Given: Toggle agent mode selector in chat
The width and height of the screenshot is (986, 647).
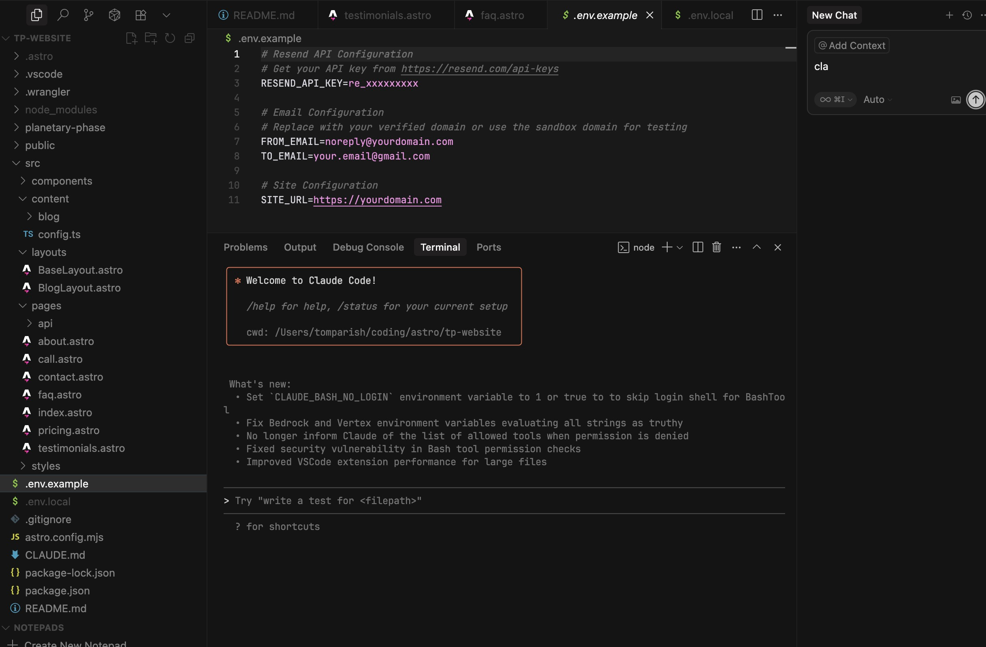Looking at the screenshot, I should tap(835, 99).
